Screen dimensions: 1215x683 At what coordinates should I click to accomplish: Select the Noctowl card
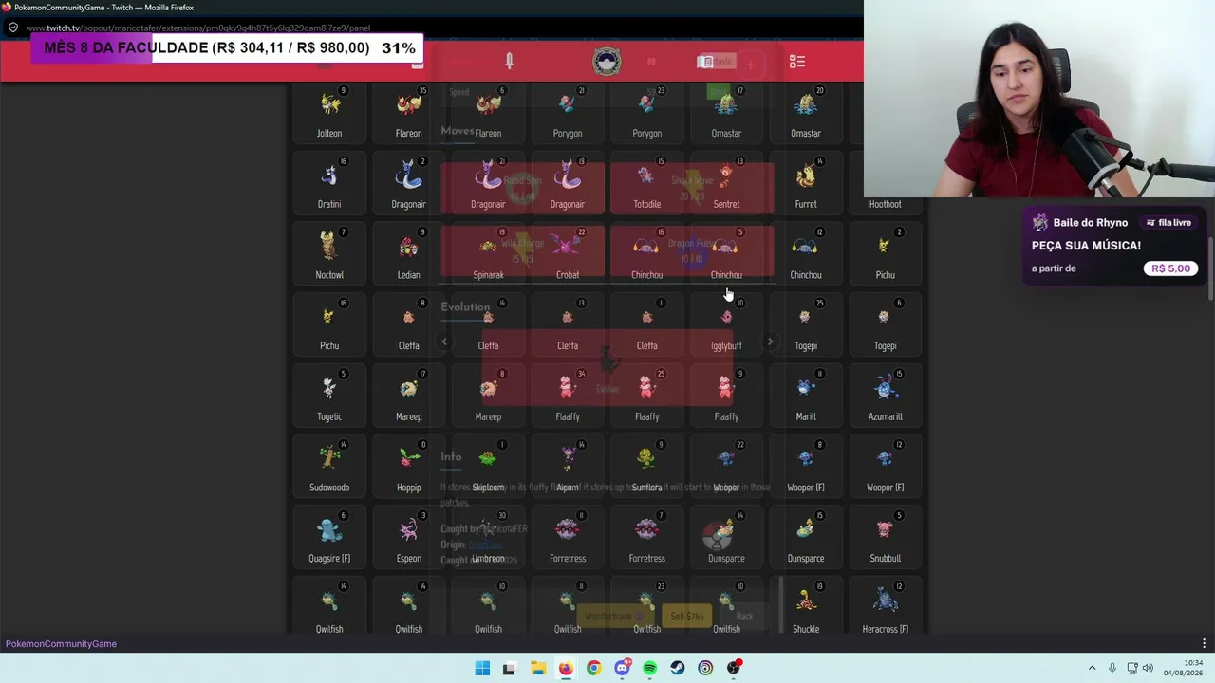[x=329, y=255]
